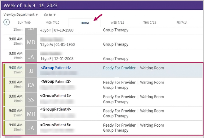Image resolution: width=204 pixels, height=138 pixels.
Task: Click the JA avatar for 14yo female patient
Action: point(31,56)
